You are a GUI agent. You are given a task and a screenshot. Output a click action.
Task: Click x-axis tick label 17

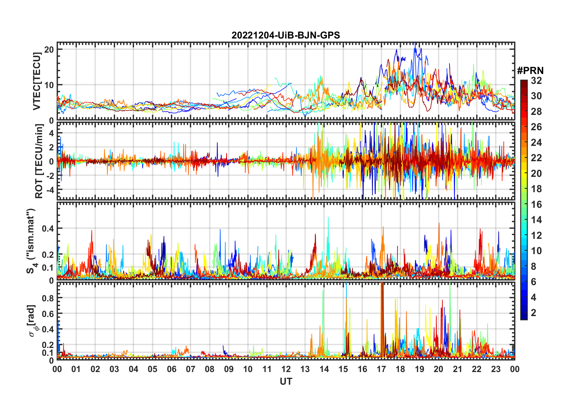coord(381,369)
